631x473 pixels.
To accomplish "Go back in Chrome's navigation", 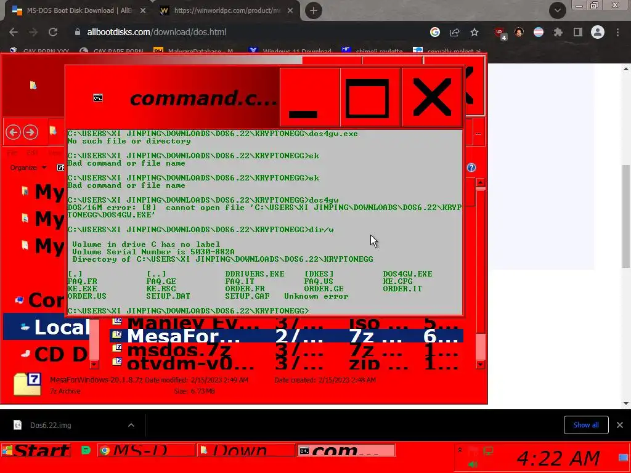I will 14,32.
